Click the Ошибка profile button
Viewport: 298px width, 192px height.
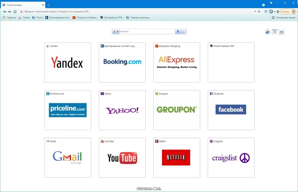[288, 12]
